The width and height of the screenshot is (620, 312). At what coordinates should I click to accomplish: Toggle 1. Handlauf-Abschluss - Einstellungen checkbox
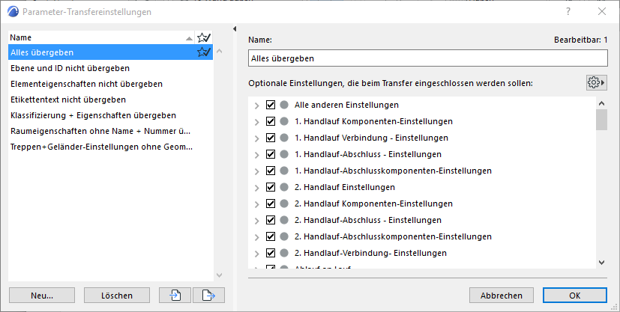click(x=271, y=154)
